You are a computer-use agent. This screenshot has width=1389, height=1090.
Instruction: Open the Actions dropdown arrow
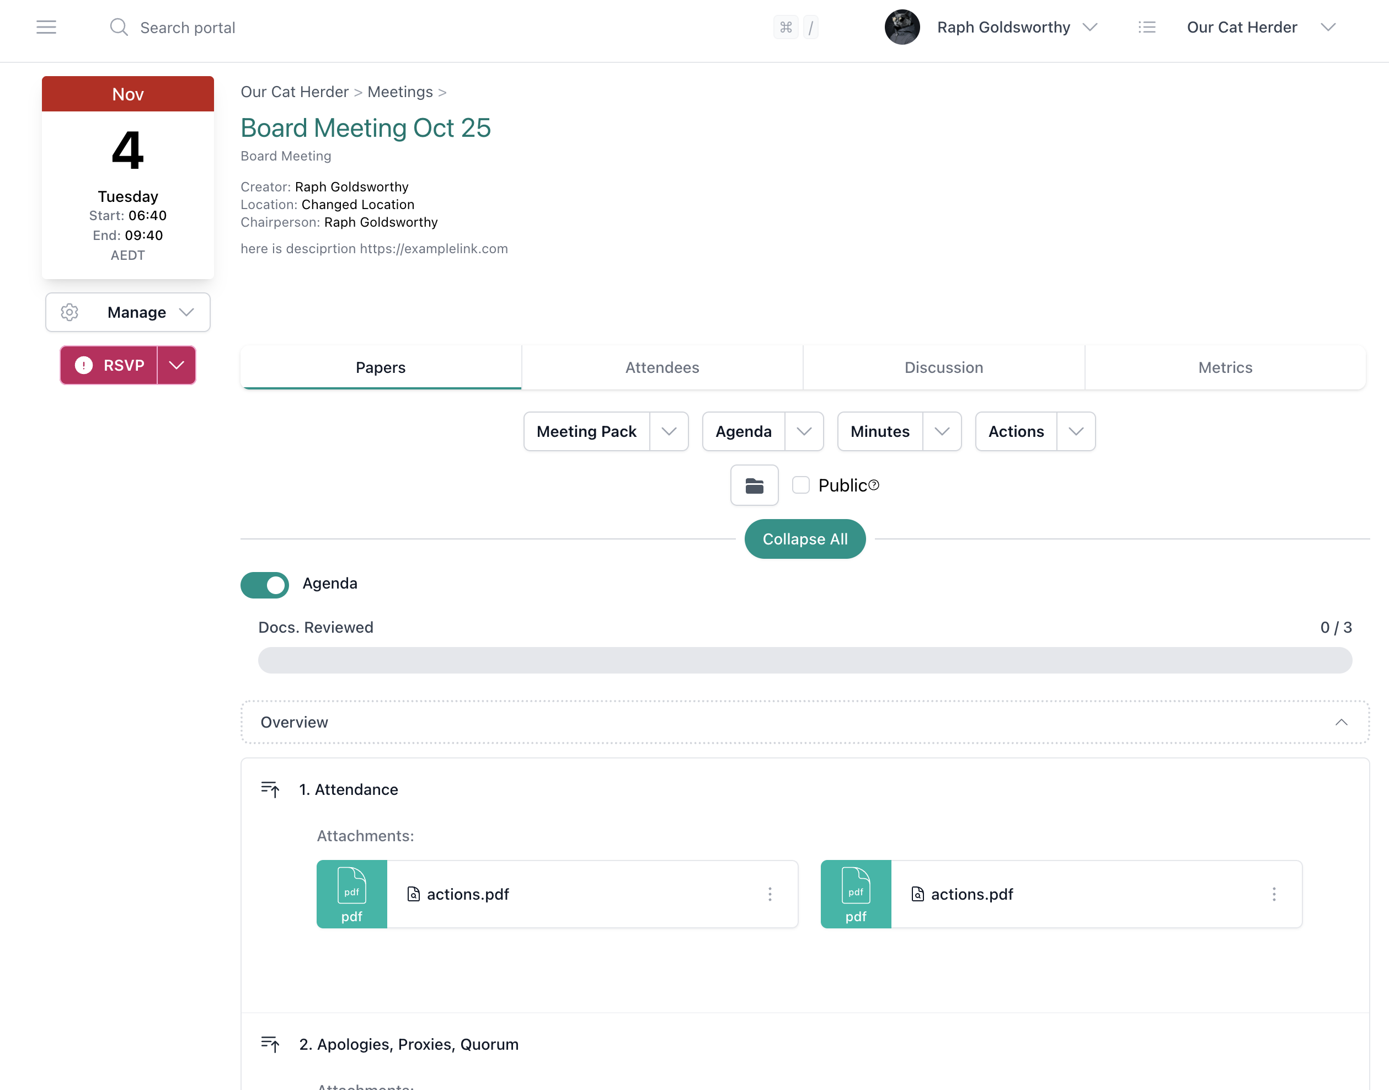point(1076,431)
